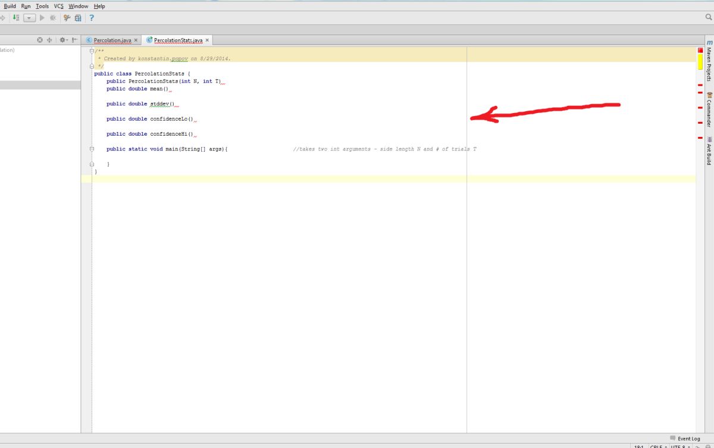Open the Maven Projects side panel
This screenshot has height=448, width=714.
click(x=709, y=61)
